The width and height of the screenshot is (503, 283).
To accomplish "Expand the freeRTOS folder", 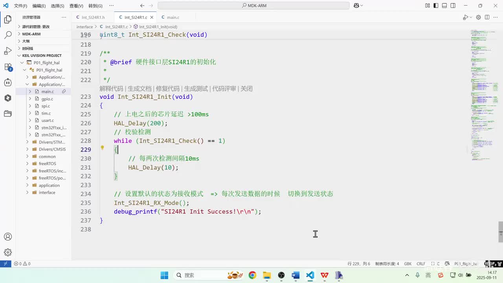I will coord(43,164).
